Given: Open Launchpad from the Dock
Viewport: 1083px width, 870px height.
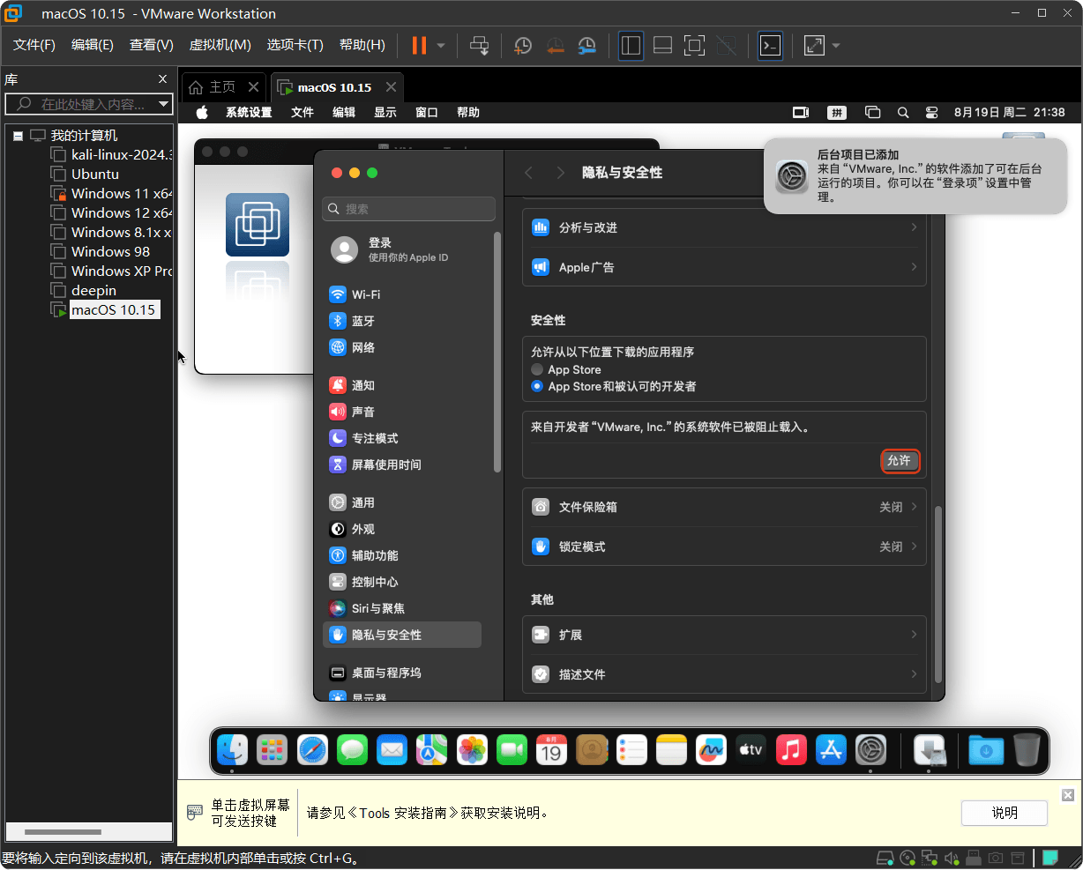Looking at the screenshot, I should pyautogui.click(x=272, y=750).
